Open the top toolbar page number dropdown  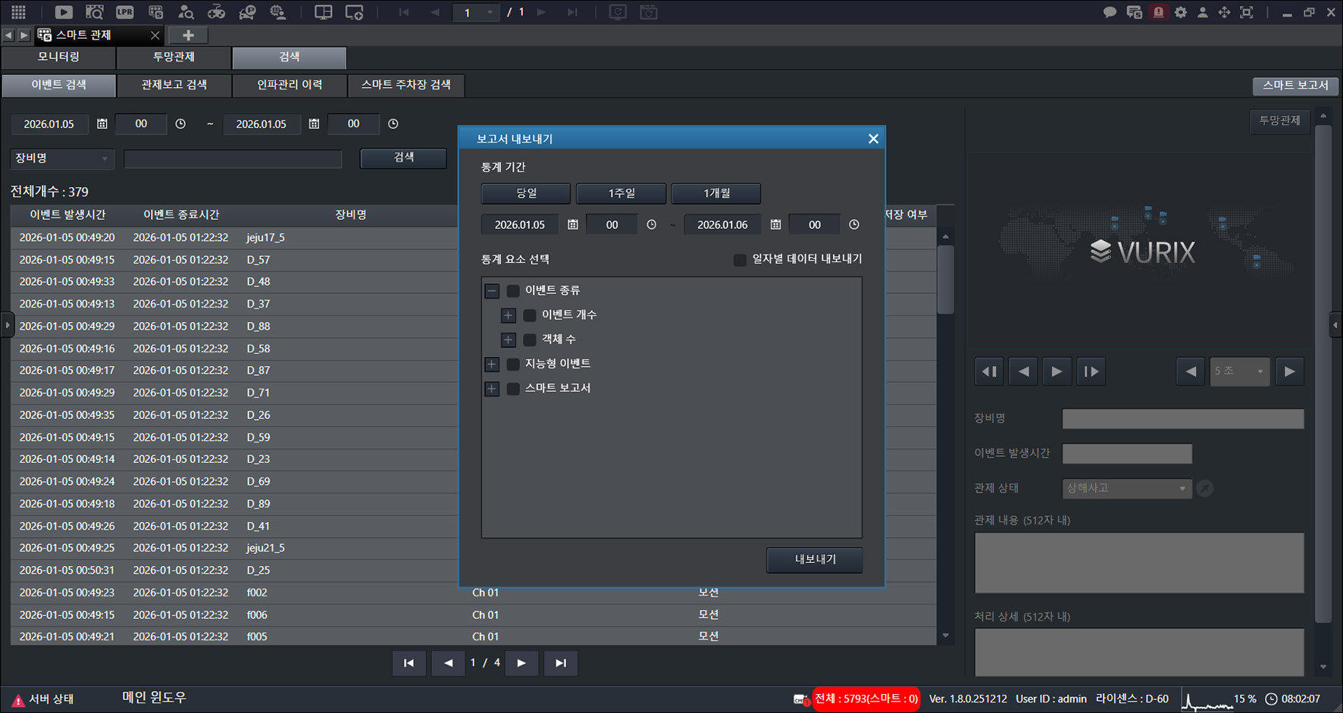490,12
